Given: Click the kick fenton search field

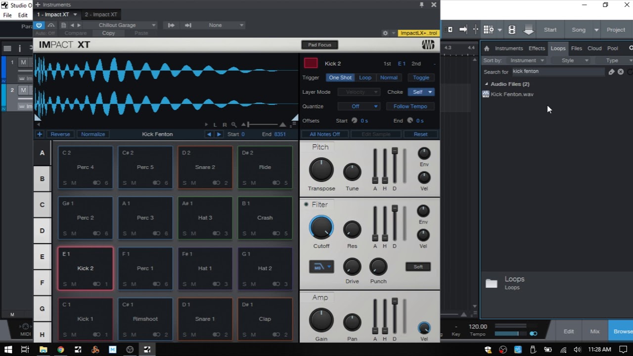Looking at the screenshot, I should 558,71.
